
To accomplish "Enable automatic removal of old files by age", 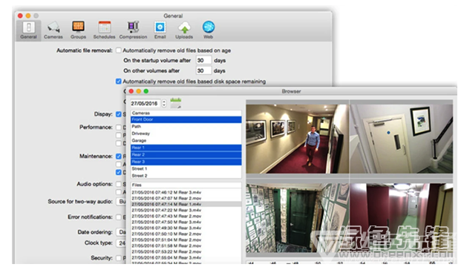I will click(x=119, y=50).
